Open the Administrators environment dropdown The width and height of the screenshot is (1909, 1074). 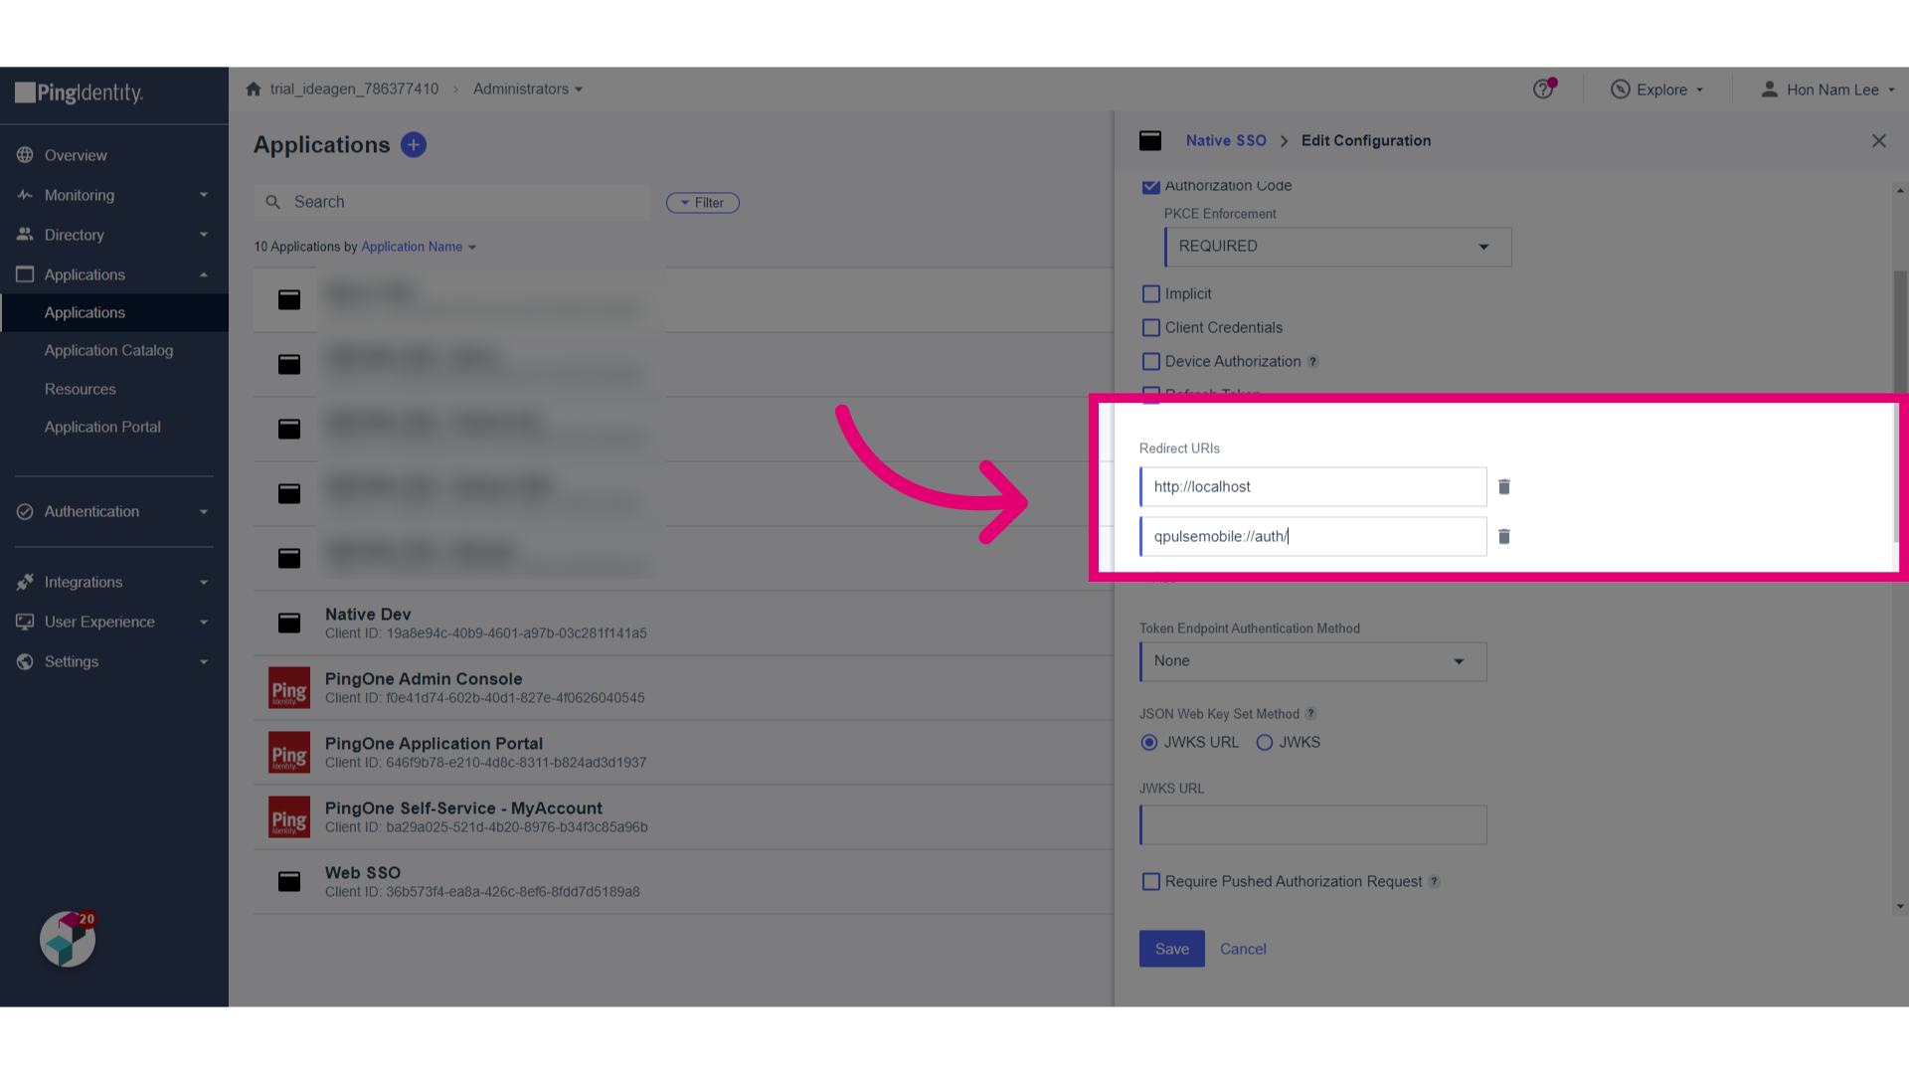click(528, 89)
